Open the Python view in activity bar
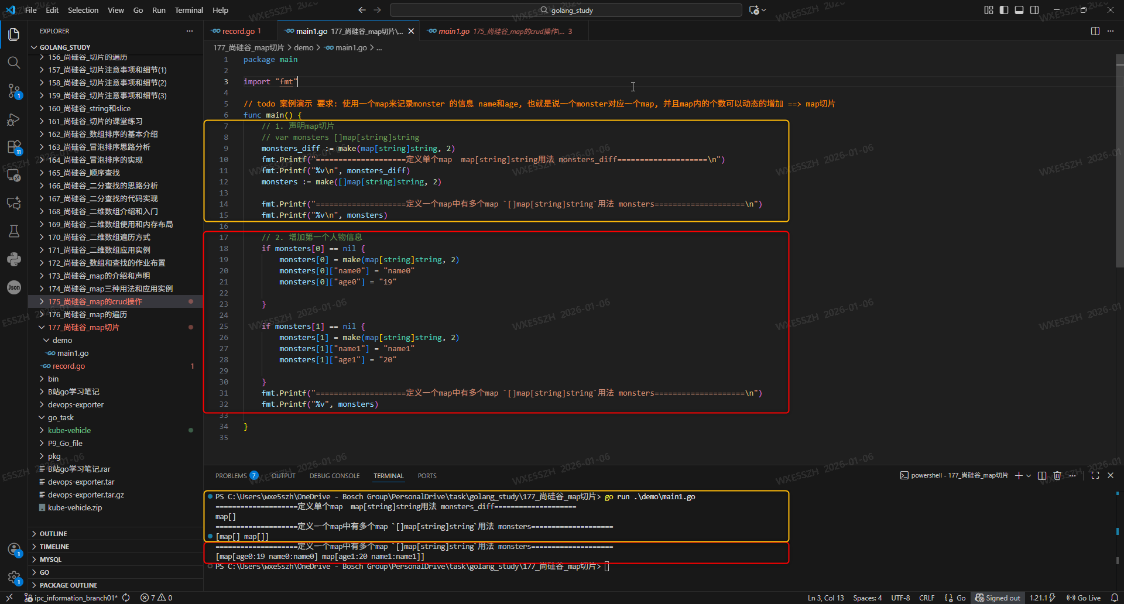The width and height of the screenshot is (1124, 604). (14, 259)
